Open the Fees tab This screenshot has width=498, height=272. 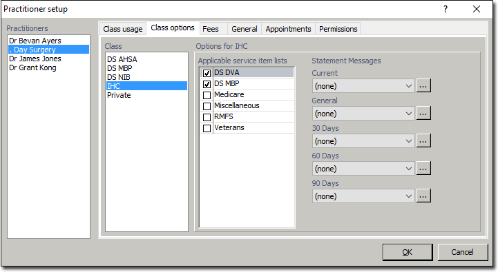[x=211, y=29]
